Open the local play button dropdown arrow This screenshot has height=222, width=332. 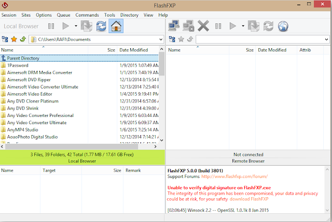point(76,26)
